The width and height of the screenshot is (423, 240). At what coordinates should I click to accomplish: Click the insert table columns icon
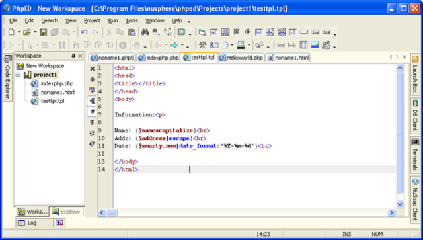303,45
